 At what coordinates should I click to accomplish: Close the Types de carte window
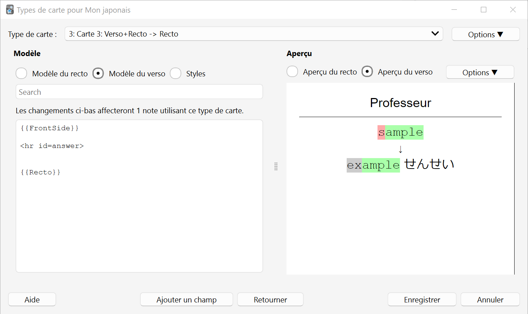point(513,10)
